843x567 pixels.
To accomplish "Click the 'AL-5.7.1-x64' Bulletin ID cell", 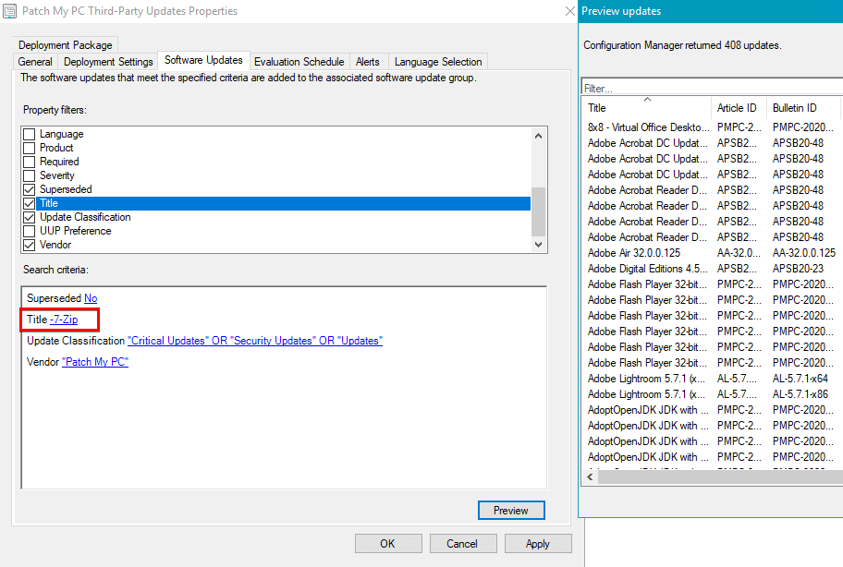I will pos(800,379).
